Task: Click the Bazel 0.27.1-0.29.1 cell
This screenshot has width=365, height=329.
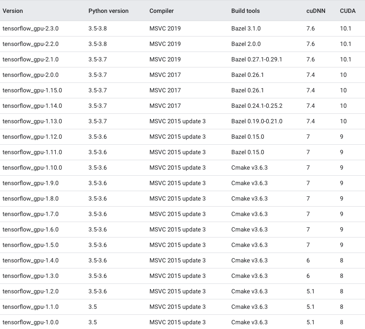Action: tap(256, 59)
